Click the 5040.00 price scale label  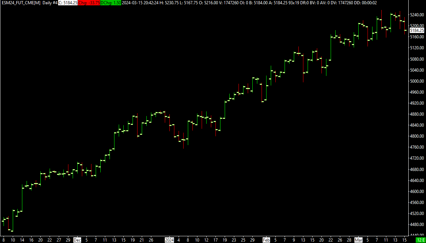(417, 70)
